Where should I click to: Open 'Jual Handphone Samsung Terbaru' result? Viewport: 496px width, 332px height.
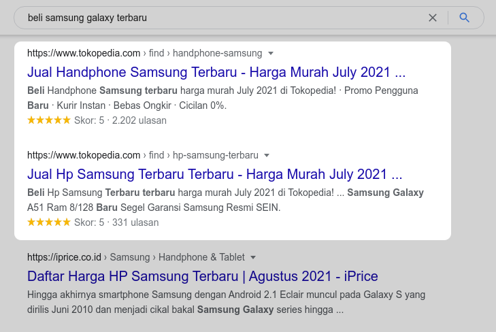click(216, 72)
